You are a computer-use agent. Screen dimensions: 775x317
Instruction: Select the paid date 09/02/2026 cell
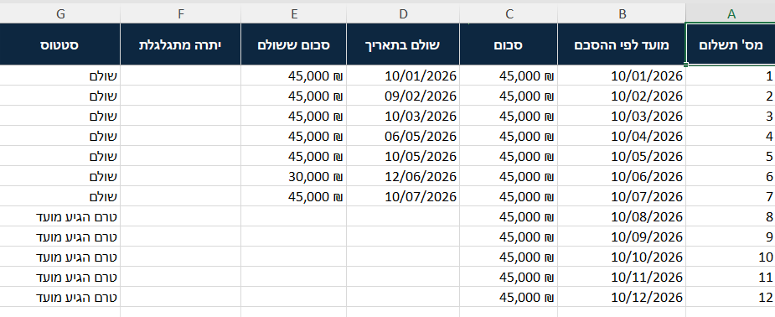403,96
